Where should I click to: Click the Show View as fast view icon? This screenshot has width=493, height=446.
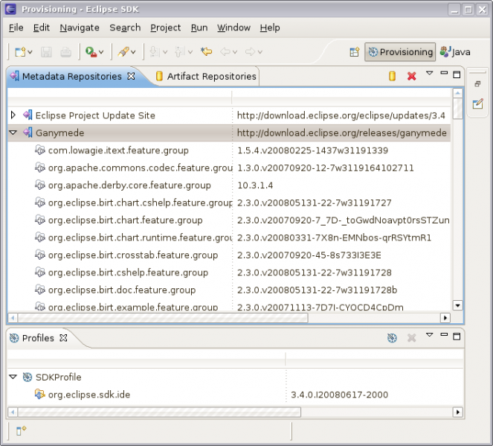[x=21, y=430]
